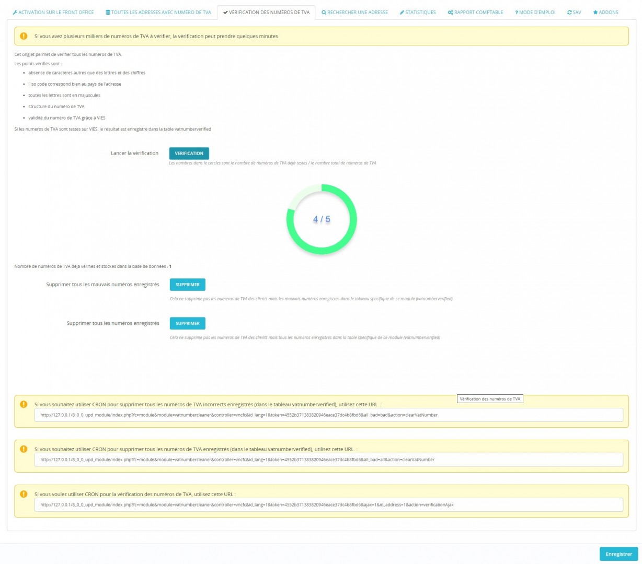
Task: Click the star icon beside Addons
Action: click(x=595, y=13)
